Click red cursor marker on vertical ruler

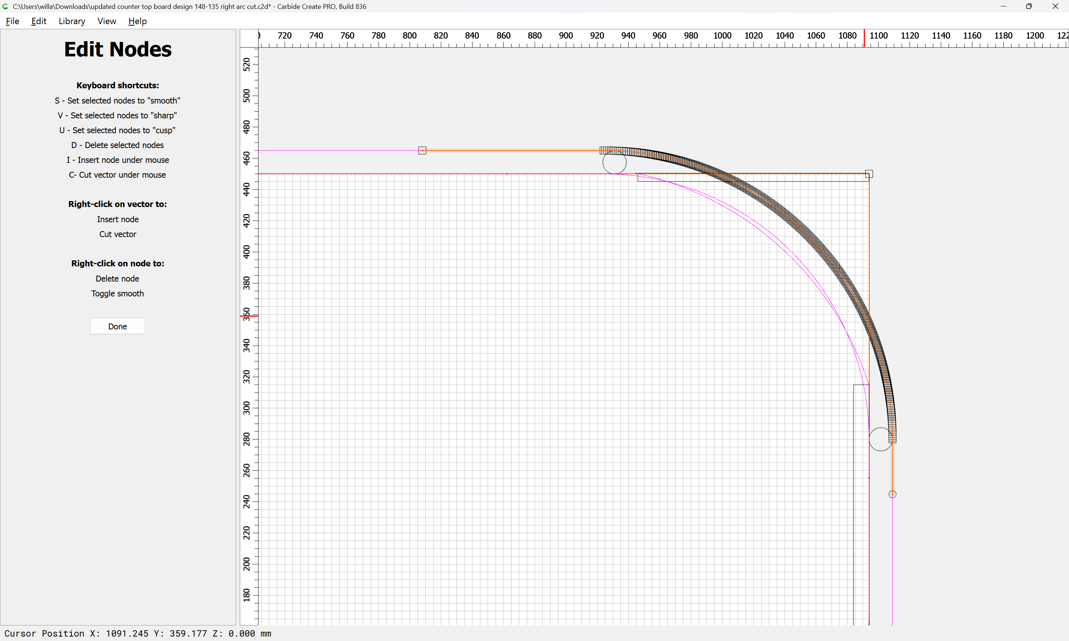249,316
